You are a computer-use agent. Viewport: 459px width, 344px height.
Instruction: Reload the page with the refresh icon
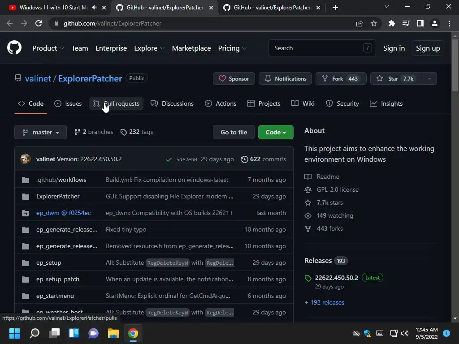39,23
